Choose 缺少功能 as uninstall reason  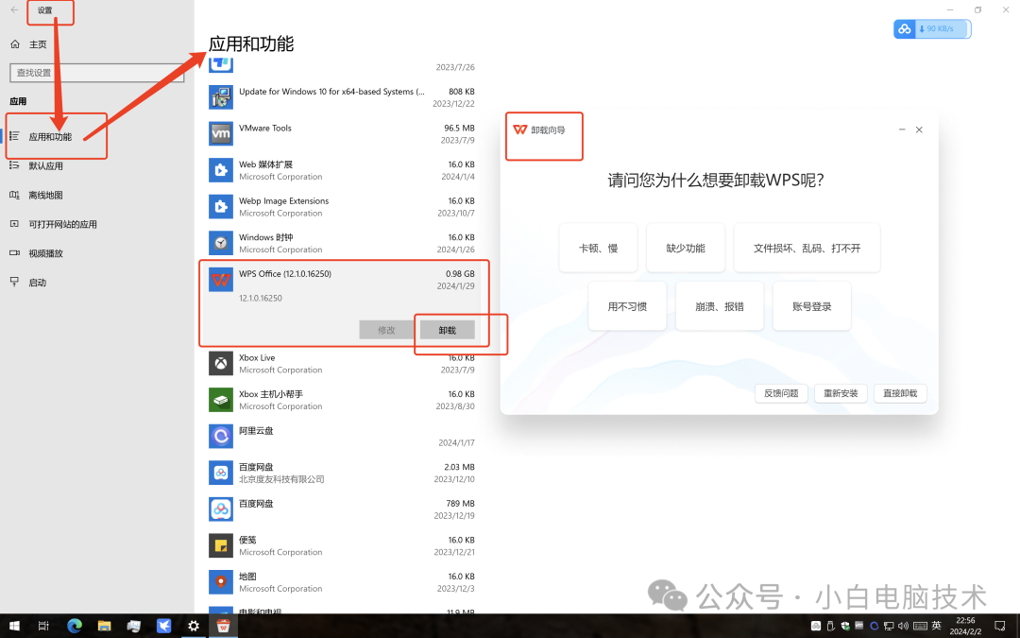coord(686,248)
